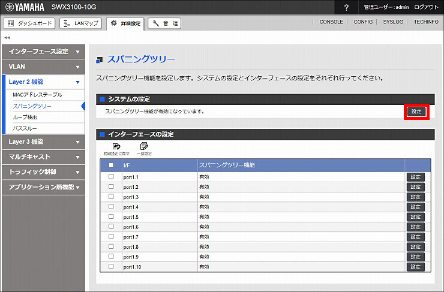
Task: Check the port1.3 checkbox
Action: [111, 196]
